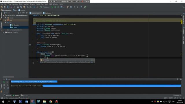Expand the External Libraries node
The width and height of the screenshot is (185, 104).
coord(3,32)
